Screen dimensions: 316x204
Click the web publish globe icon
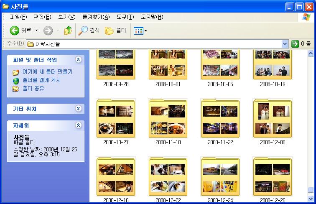pos(16,81)
